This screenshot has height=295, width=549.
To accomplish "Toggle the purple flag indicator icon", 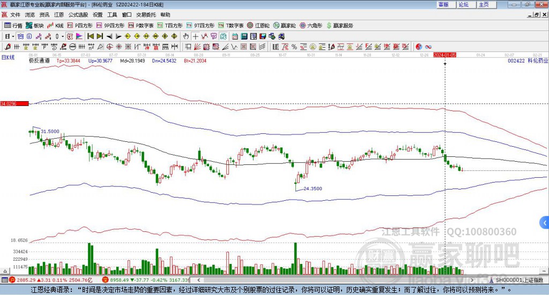I will (x=79, y=36).
